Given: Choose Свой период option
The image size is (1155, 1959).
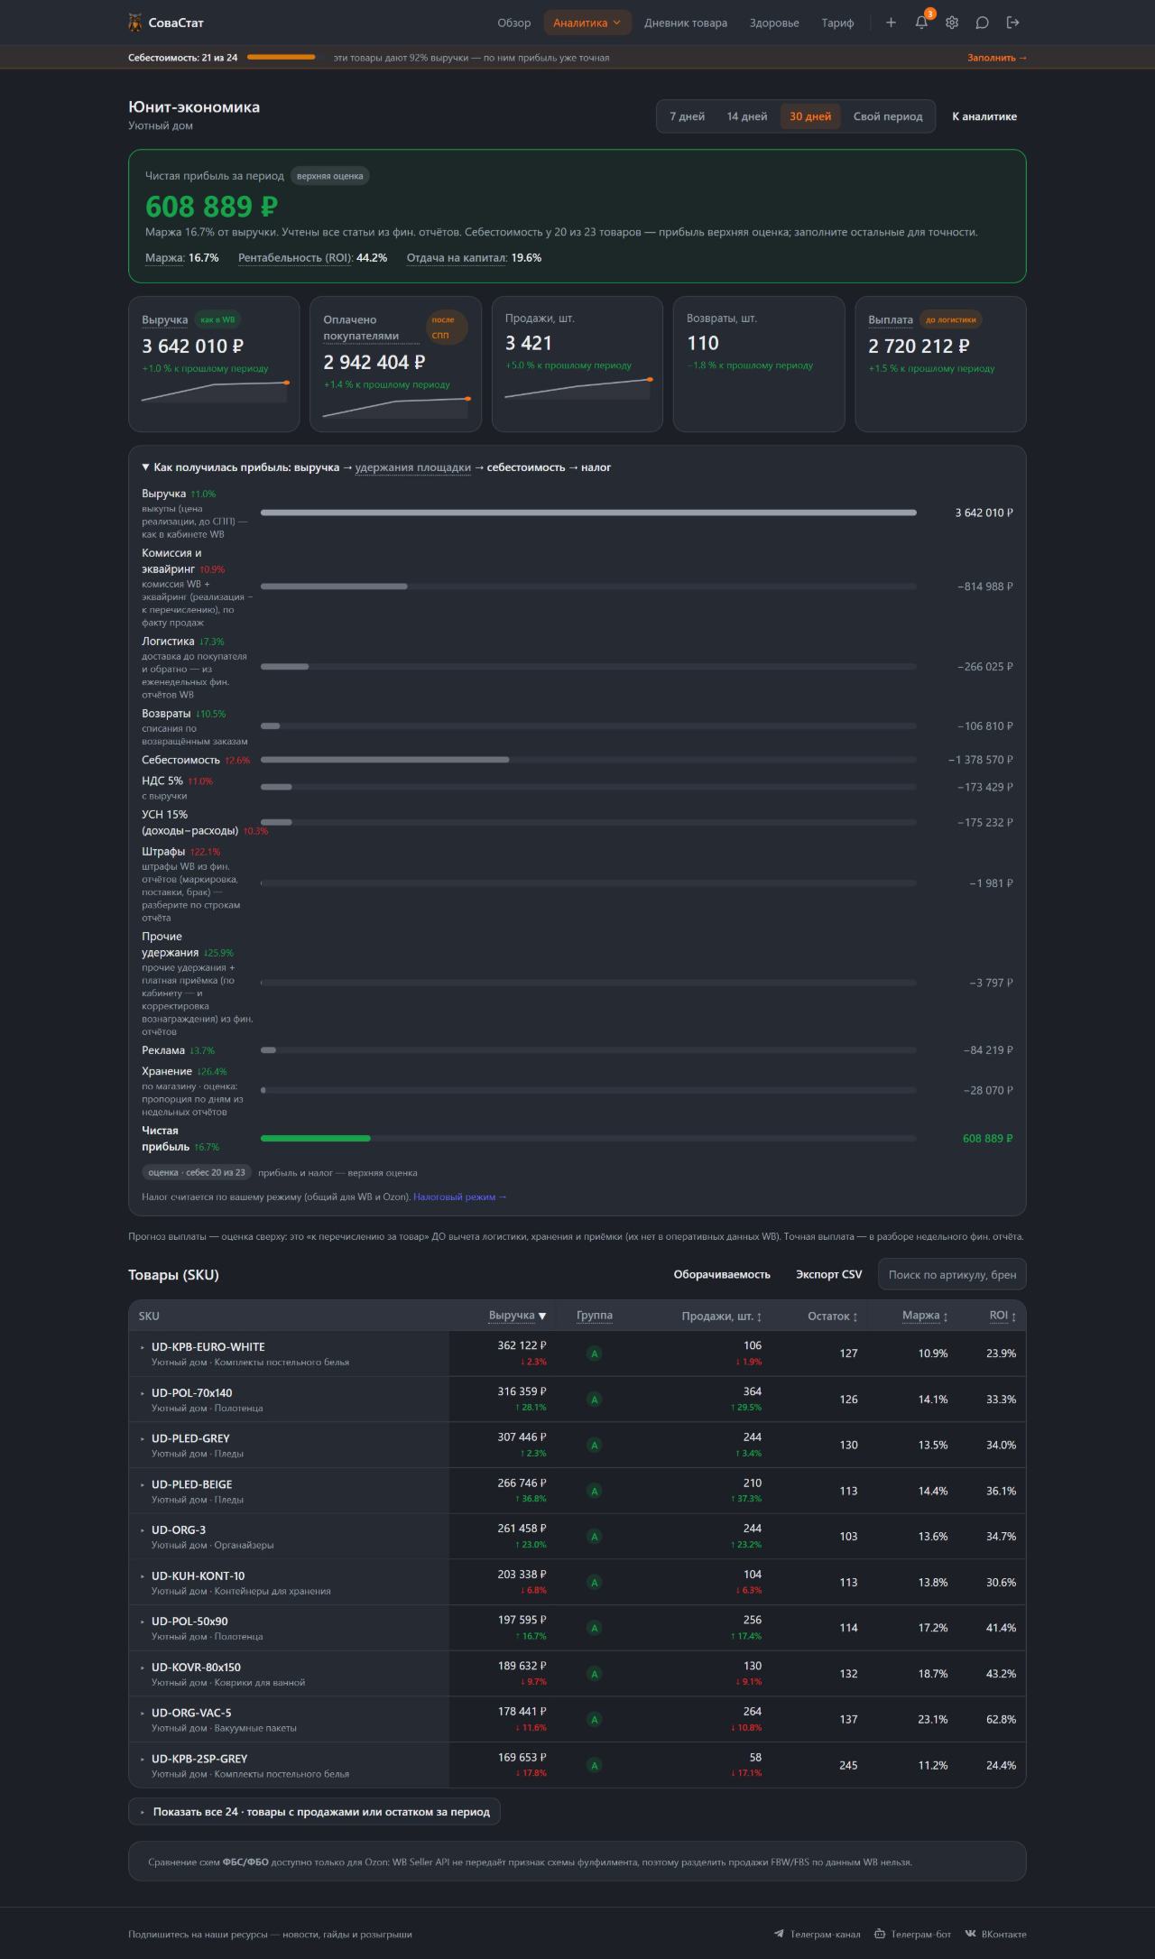Looking at the screenshot, I should pos(888,116).
